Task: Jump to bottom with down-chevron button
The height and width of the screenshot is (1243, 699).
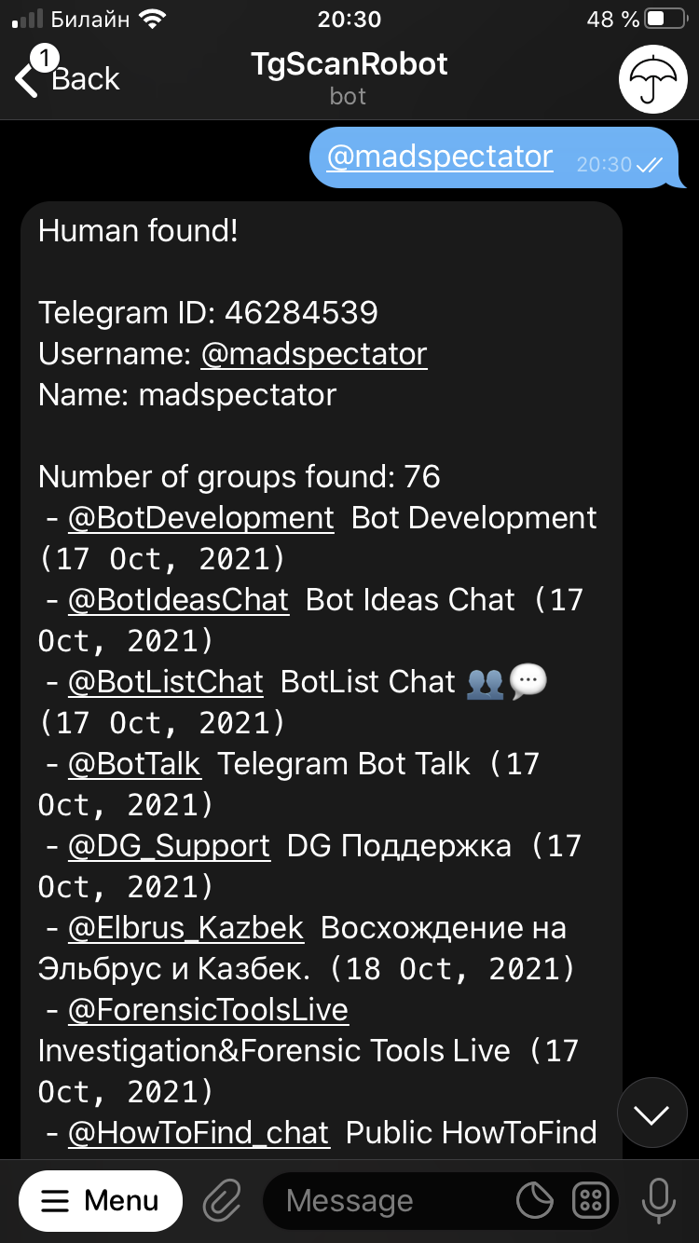Action: 652,1113
